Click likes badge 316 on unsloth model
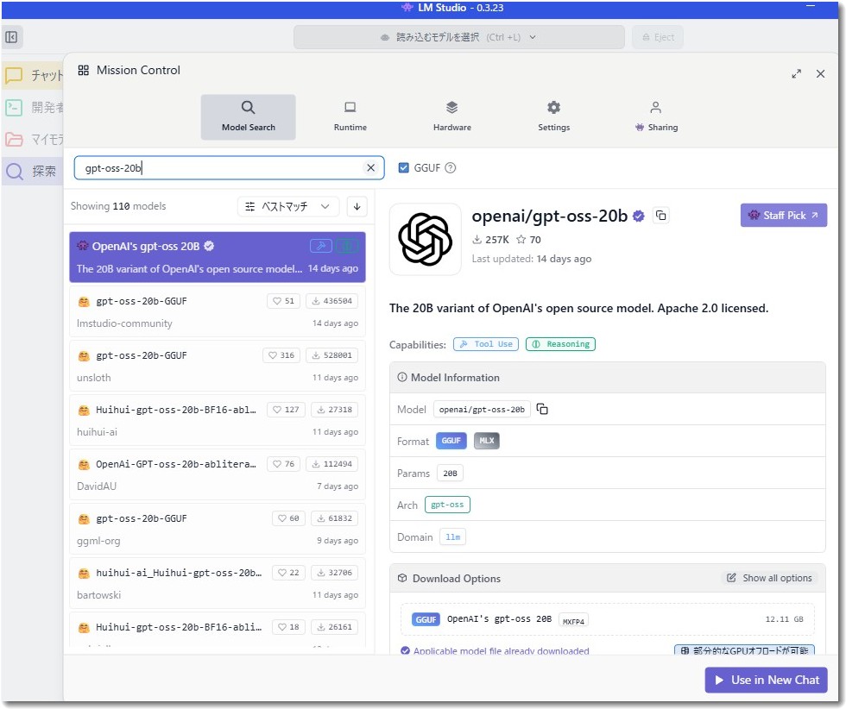This screenshot has width=846, height=709. (x=281, y=355)
